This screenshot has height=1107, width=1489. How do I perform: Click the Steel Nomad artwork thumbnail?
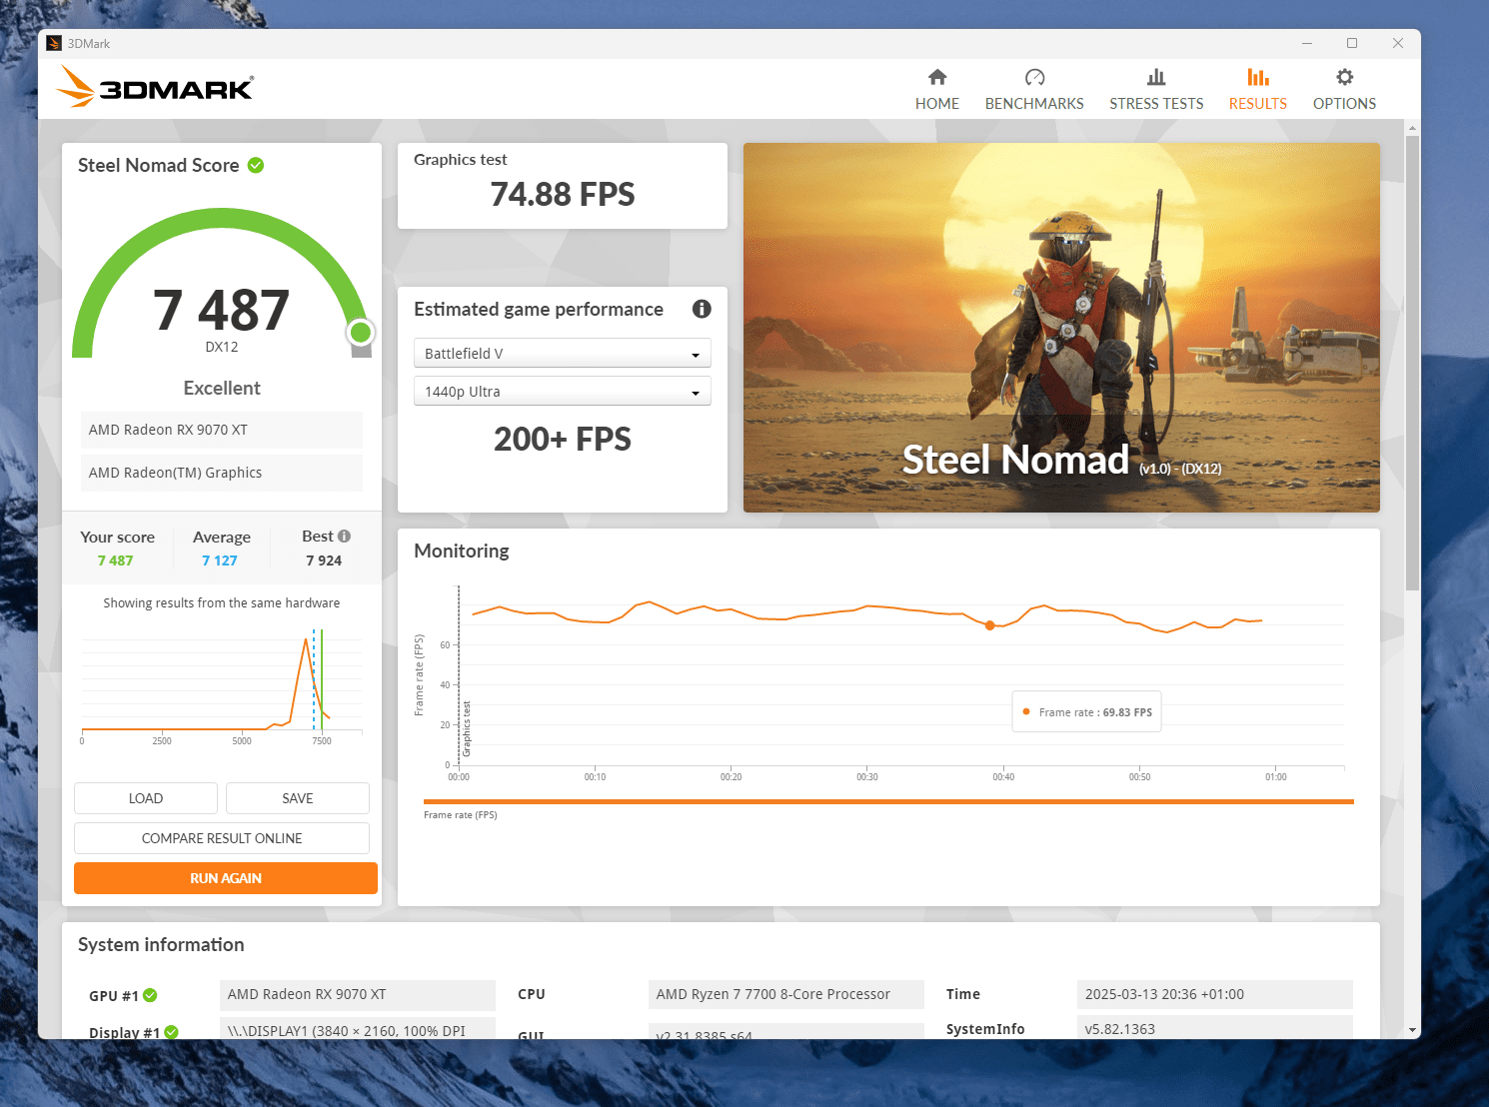pyautogui.click(x=1061, y=328)
